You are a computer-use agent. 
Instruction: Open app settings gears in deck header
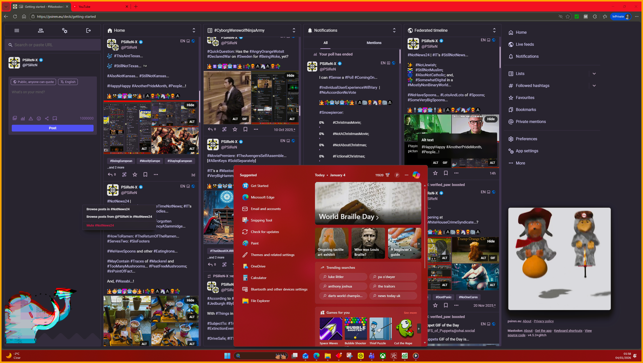pyautogui.click(x=65, y=30)
